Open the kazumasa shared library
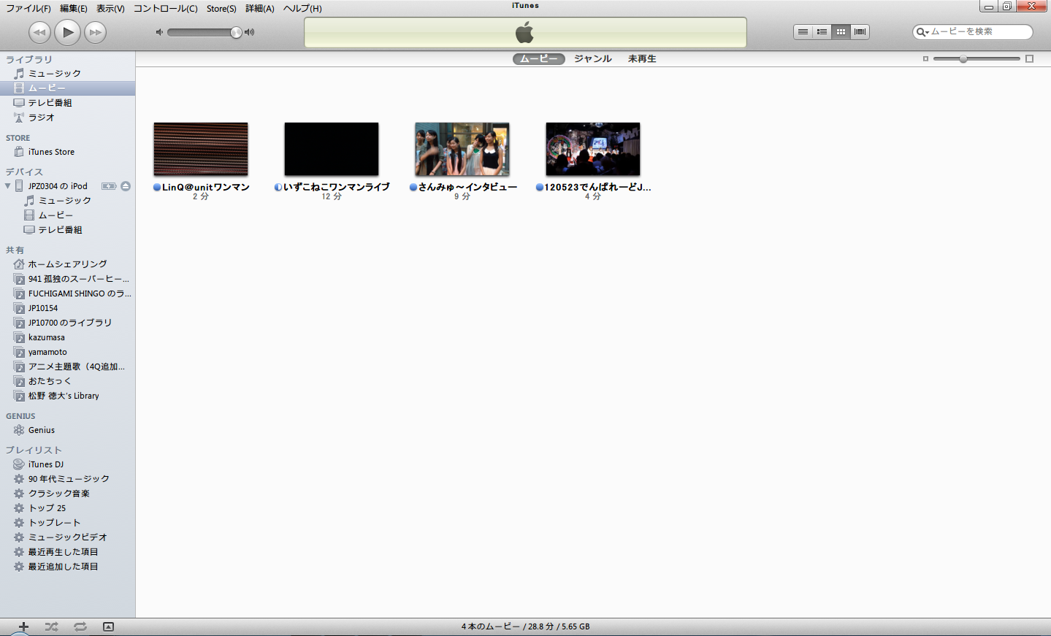The image size is (1051, 636). [x=67, y=337]
